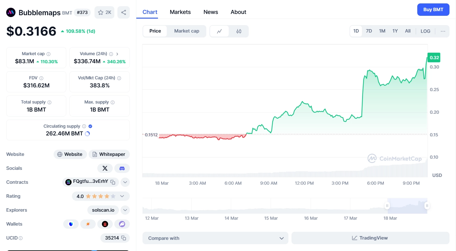Toggle the LOG scale on the chart
Screen dimensions: 456x251
point(425,31)
